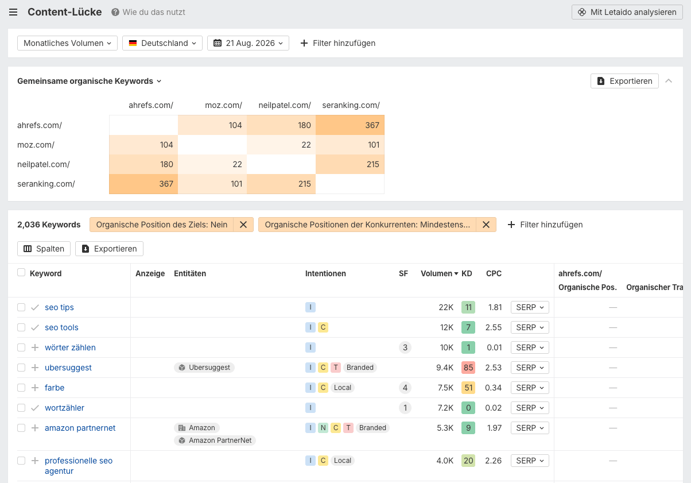Edit 'Organische Position des Ziels: Nein' filter chip
The width and height of the screenshot is (691, 483).
[162, 225]
